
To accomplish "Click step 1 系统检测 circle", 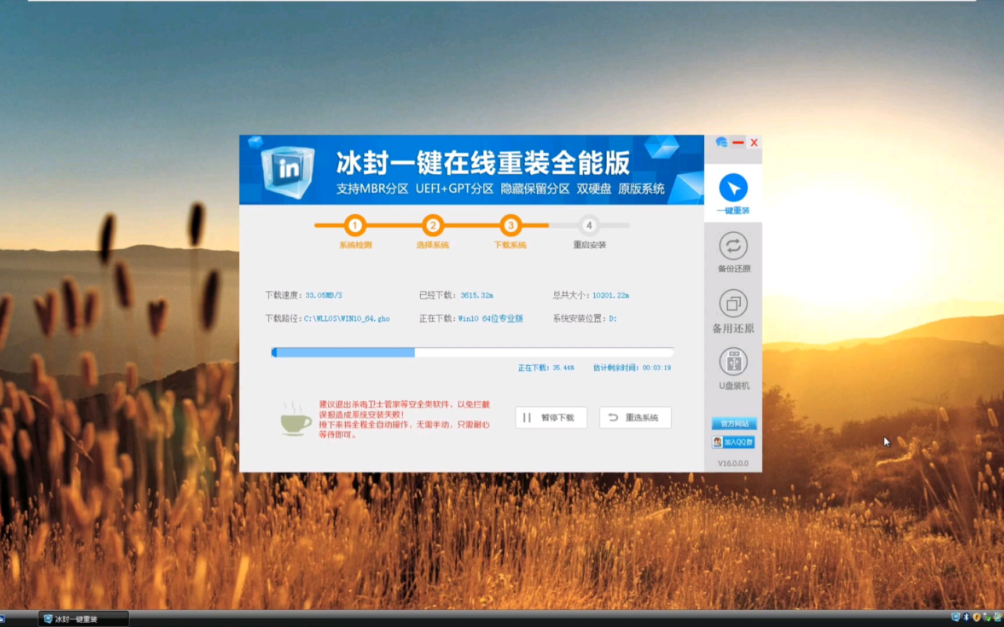I will [355, 225].
